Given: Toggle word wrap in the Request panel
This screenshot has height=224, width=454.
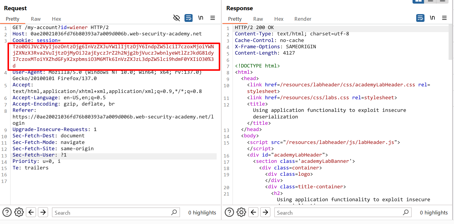Looking at the screenshot, I should [x=189, y=18].
